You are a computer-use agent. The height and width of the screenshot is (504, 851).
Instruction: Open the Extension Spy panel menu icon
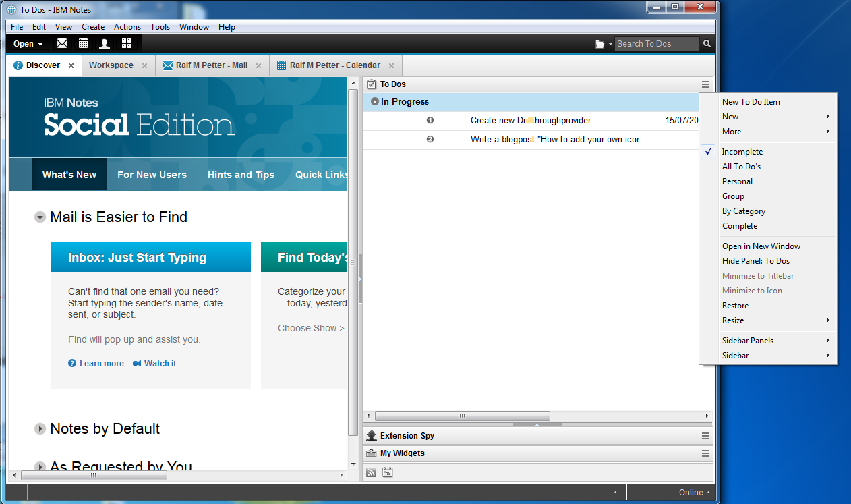[x=705, y=437]
